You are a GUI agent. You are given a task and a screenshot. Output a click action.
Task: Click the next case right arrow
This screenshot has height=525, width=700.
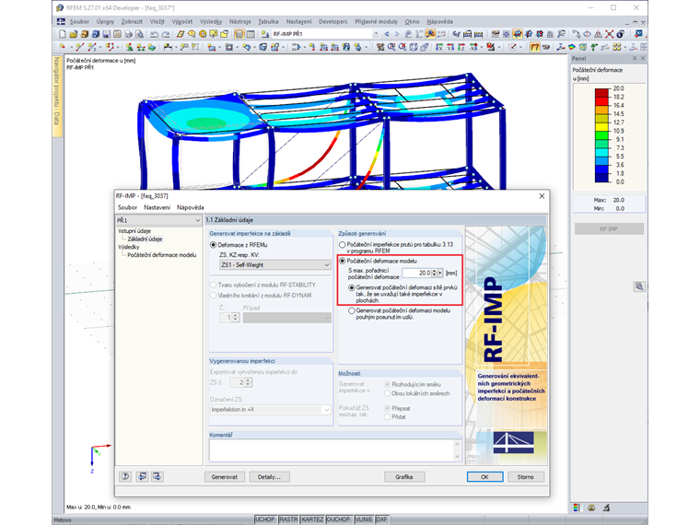click(x=396, y=34)
